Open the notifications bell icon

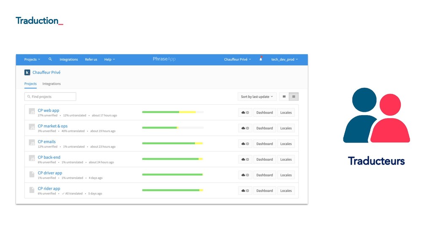[261, 59]
